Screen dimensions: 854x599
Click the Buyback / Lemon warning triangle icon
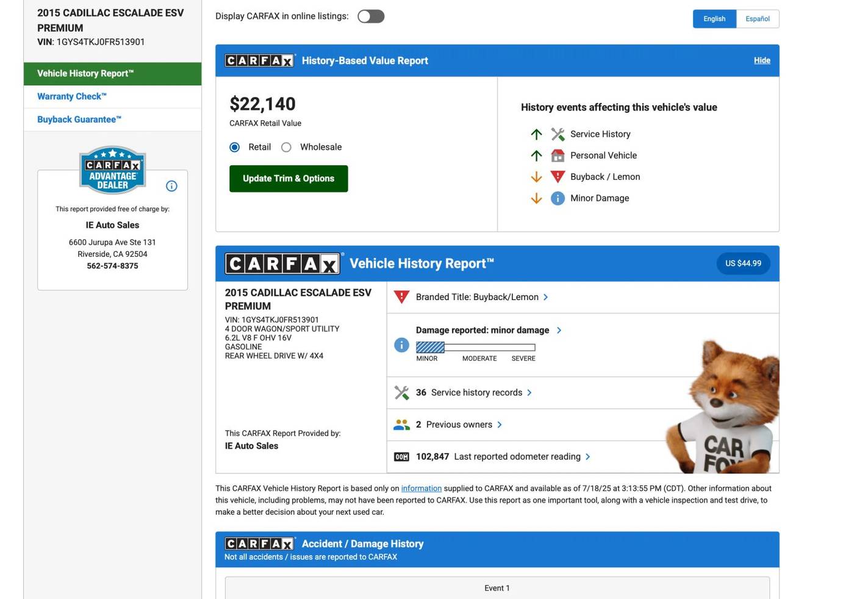click(558, 177)
